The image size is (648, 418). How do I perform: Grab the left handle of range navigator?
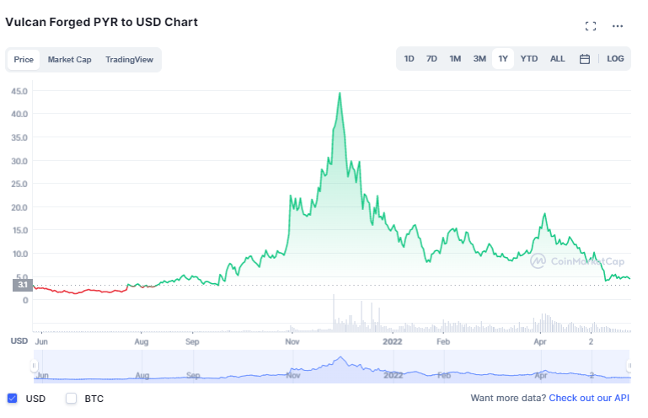tap(34, 366)
